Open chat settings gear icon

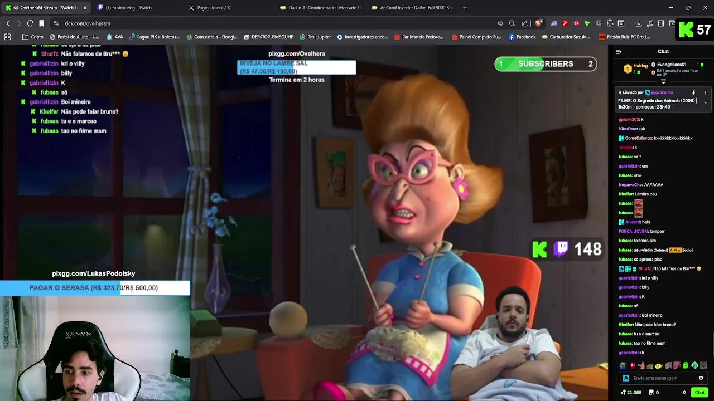click(684, 392)
